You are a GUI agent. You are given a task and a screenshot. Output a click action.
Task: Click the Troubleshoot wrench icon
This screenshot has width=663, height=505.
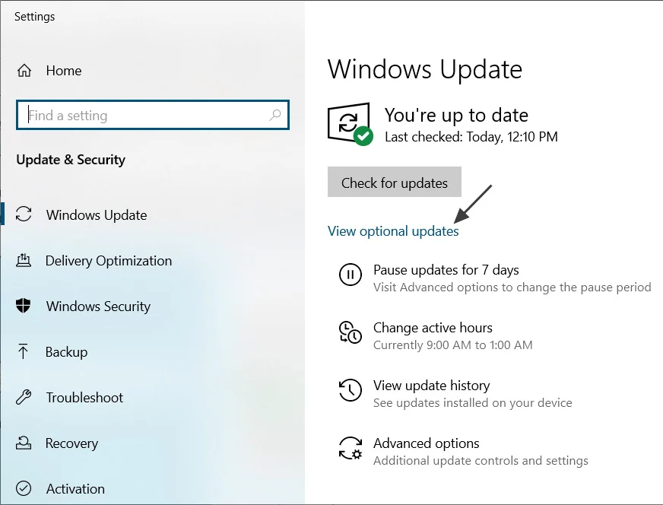click(24, 398)
